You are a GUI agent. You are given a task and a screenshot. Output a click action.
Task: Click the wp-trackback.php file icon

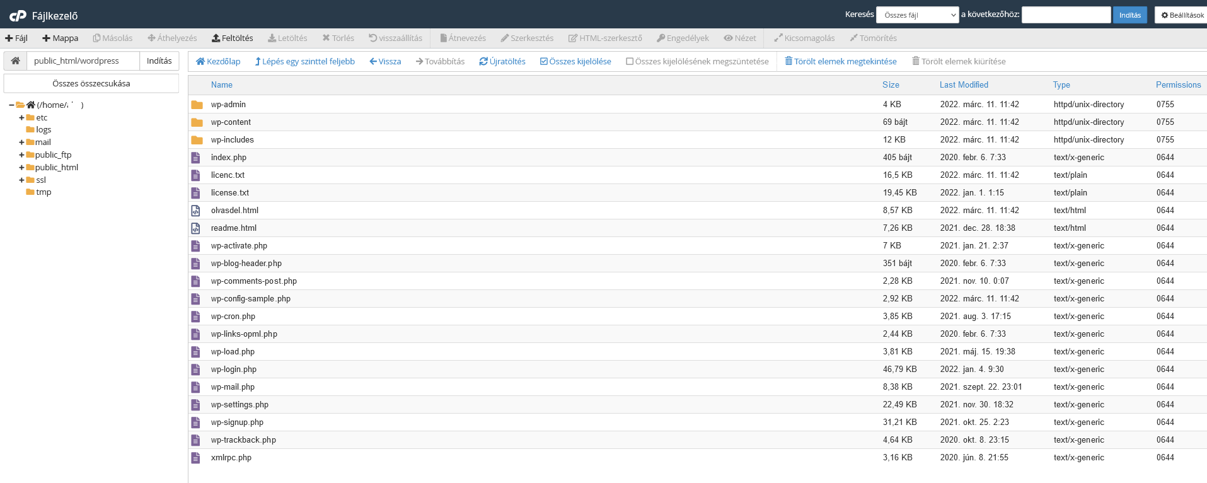coord(196,440)
